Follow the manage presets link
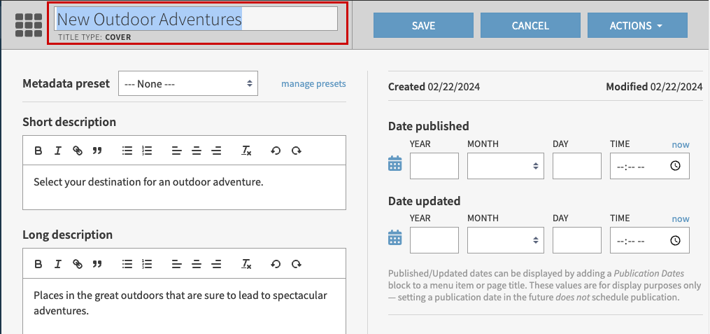Image resolution: width=710 pixels, height=334 pixels. 313,83
